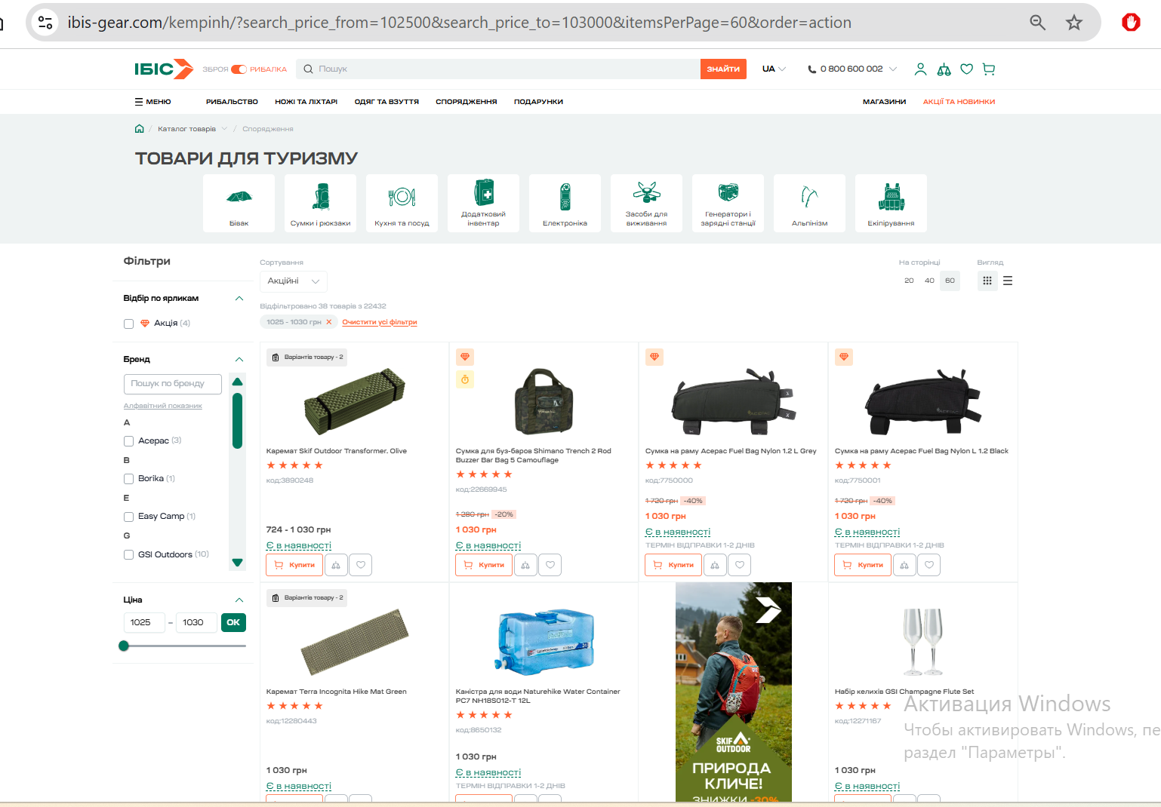
Task: Show 20 items per page
Action: pyautogui.click(x=909, y=281)
